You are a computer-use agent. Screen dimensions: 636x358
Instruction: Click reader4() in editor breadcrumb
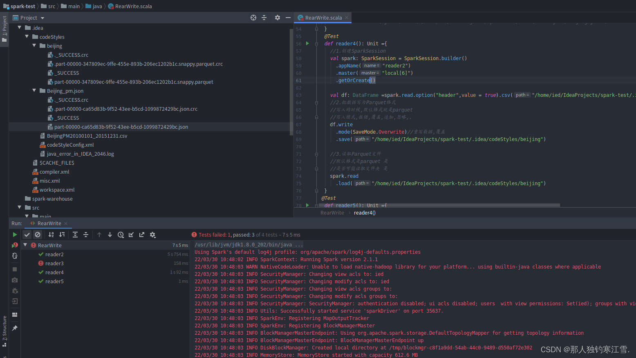365,213
